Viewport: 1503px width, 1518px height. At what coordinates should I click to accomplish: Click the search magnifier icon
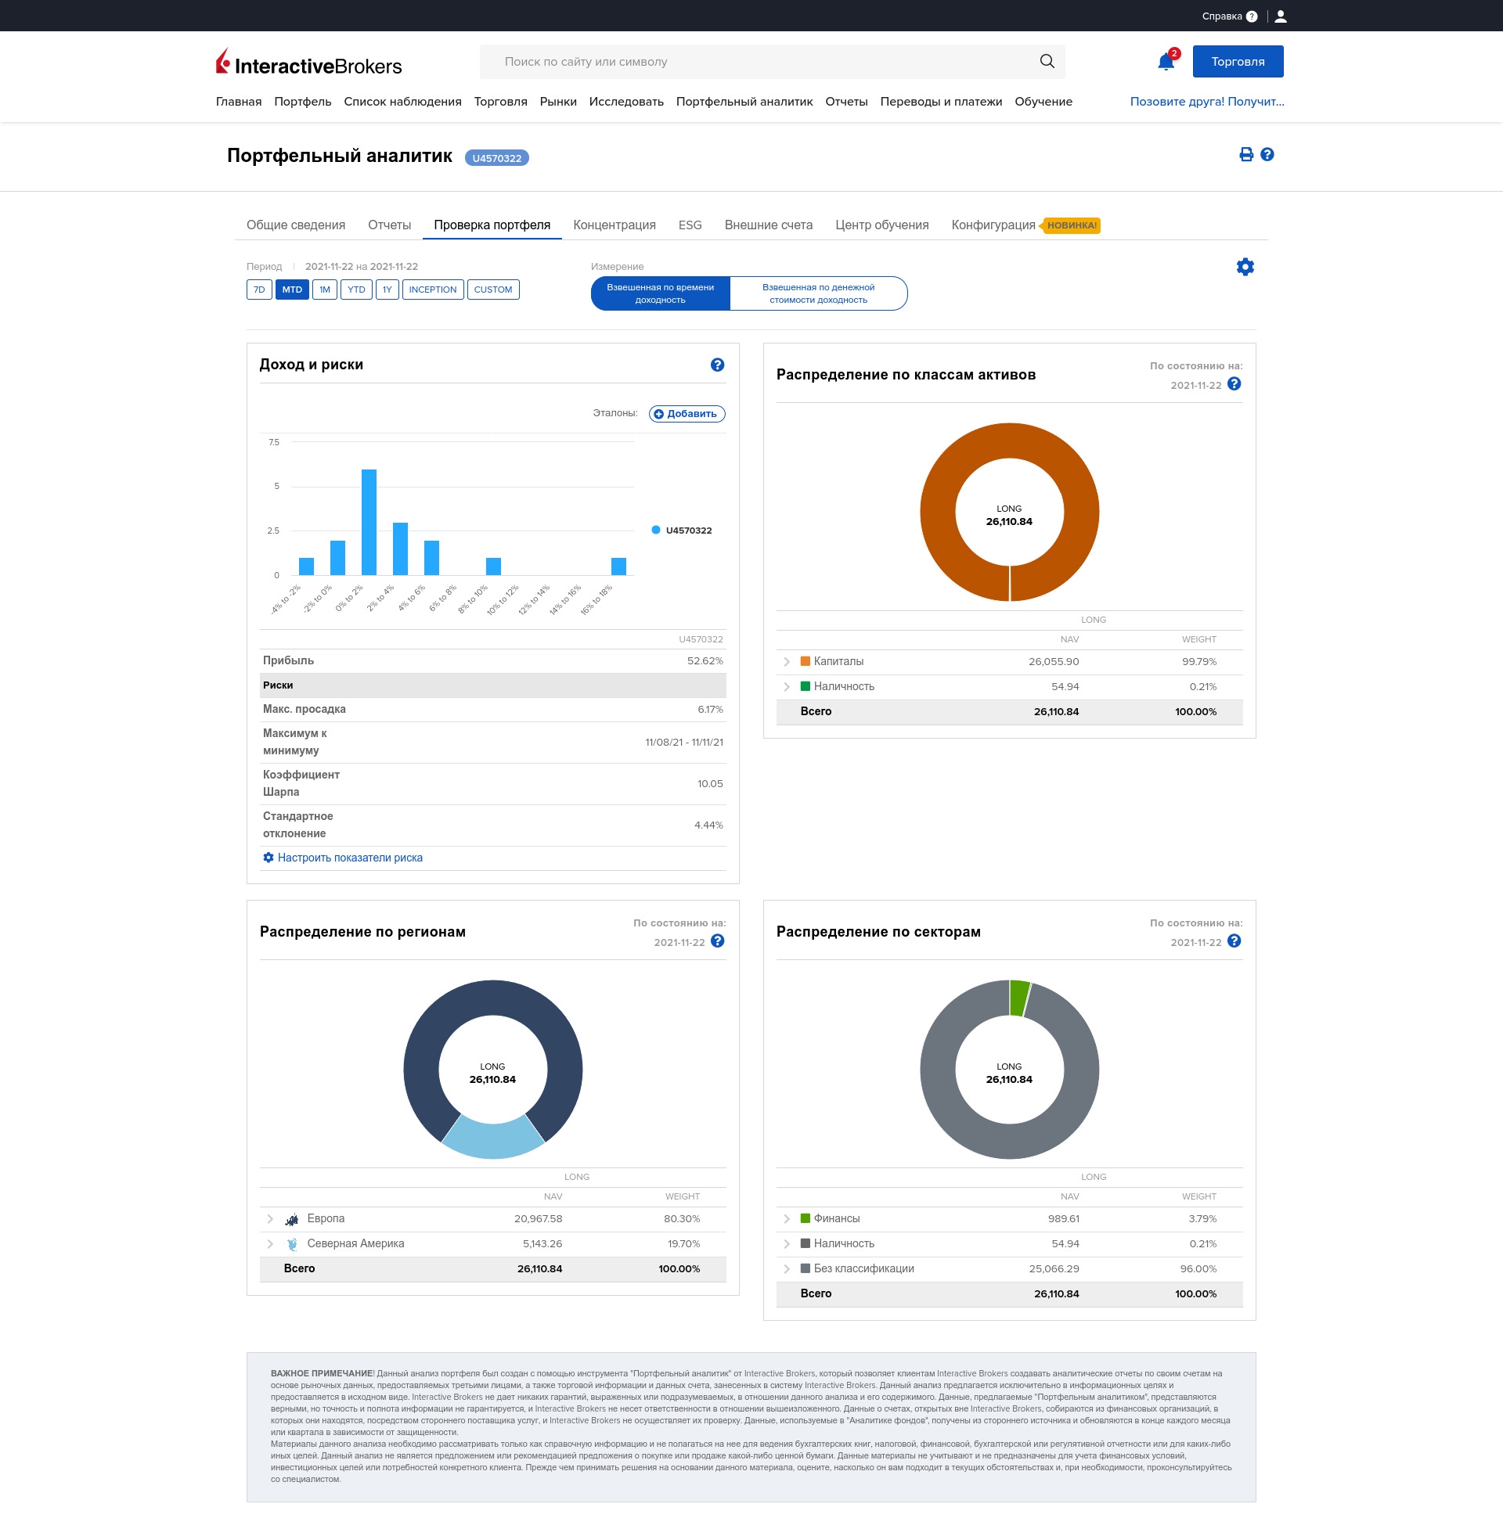click(x=1047, y=61)
